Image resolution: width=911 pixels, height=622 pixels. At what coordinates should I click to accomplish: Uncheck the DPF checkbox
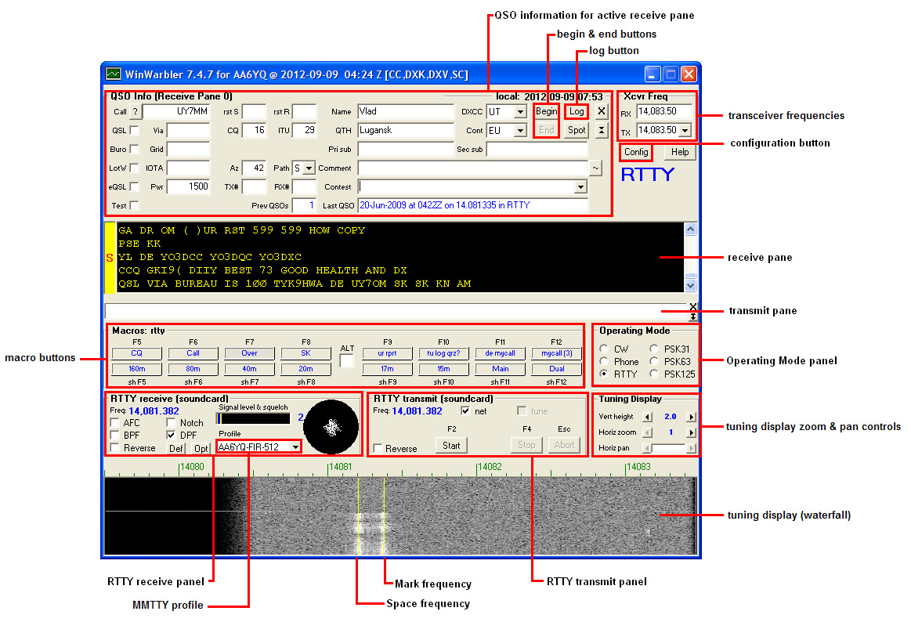click(172, 435)
